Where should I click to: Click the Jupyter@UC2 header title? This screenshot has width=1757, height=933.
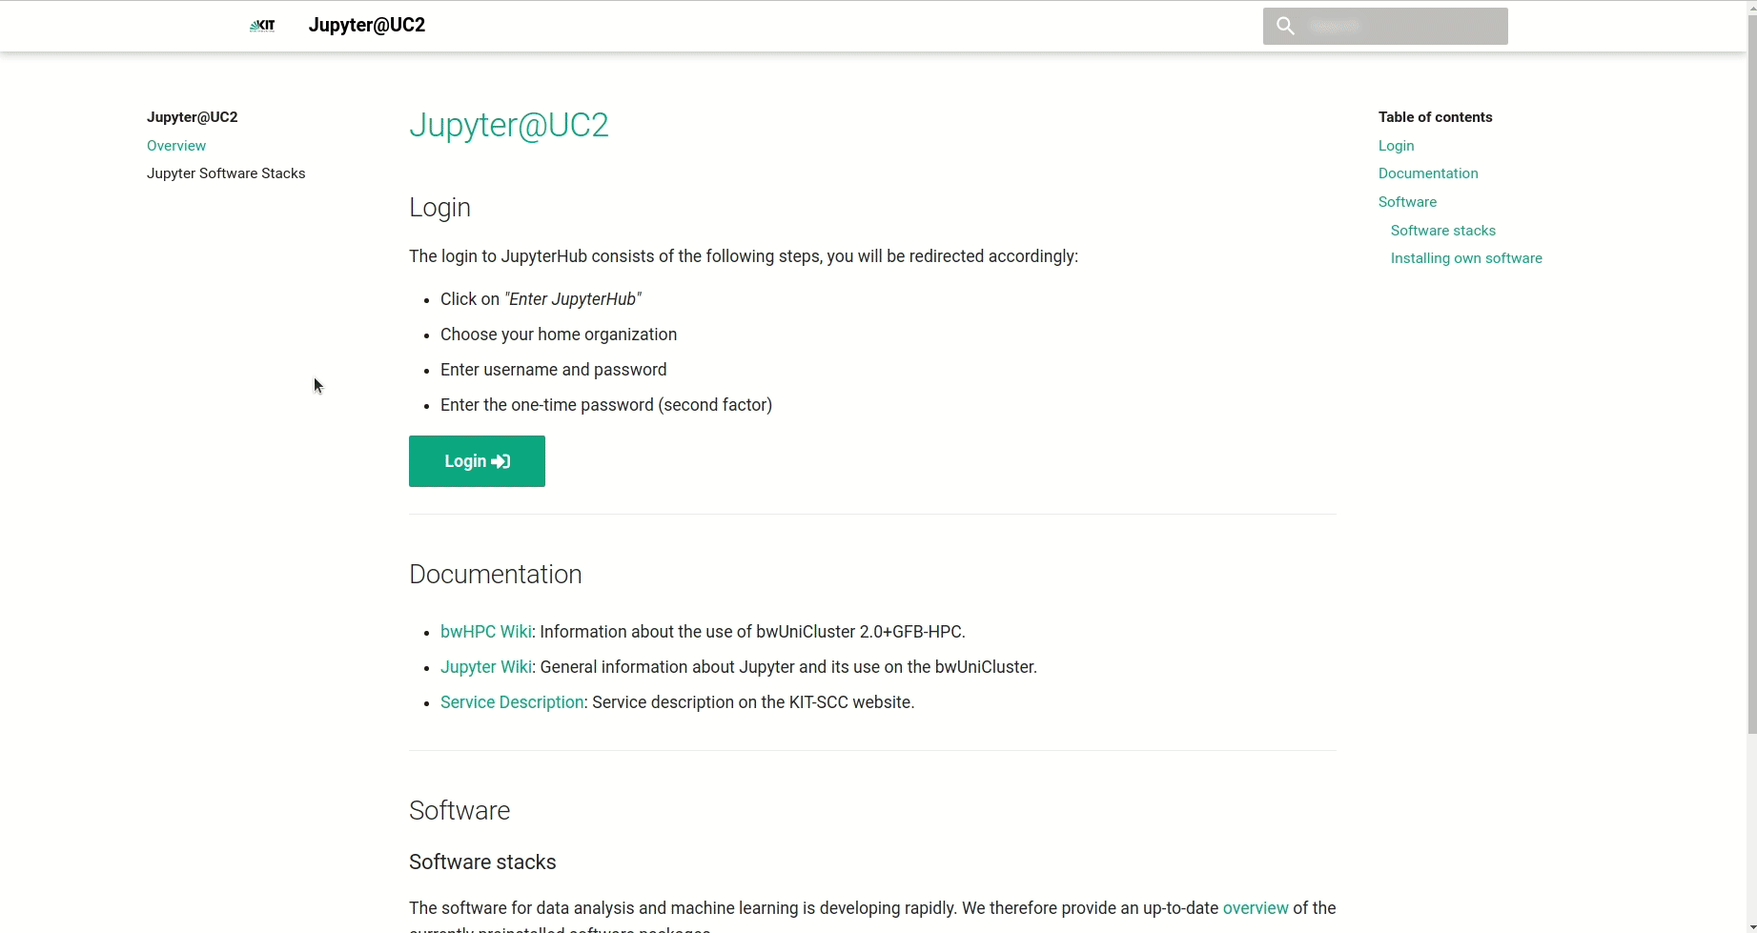click(367, 25)
